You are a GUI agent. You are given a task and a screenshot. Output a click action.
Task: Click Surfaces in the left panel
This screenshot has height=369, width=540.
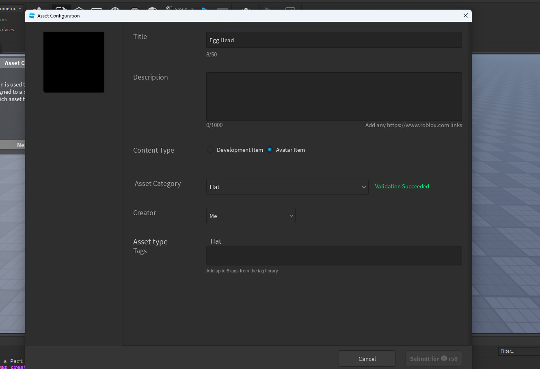tap(8, 30)
